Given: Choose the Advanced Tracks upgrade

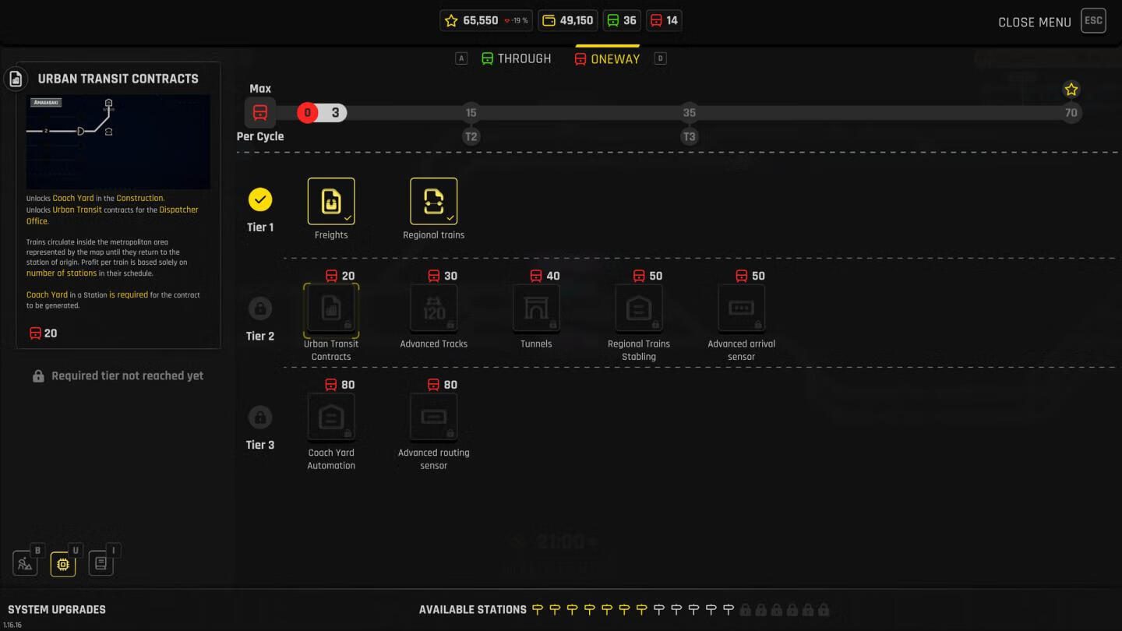Looking at the screenshot, I should 433,309.
